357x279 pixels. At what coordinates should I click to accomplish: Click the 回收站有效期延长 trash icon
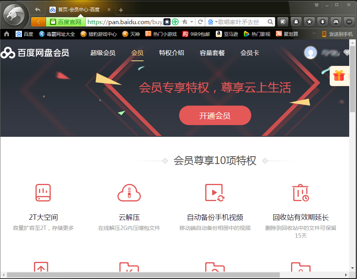[x=300, y=192]
